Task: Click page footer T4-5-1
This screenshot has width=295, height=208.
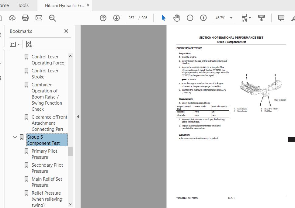Action: [231, 198]
